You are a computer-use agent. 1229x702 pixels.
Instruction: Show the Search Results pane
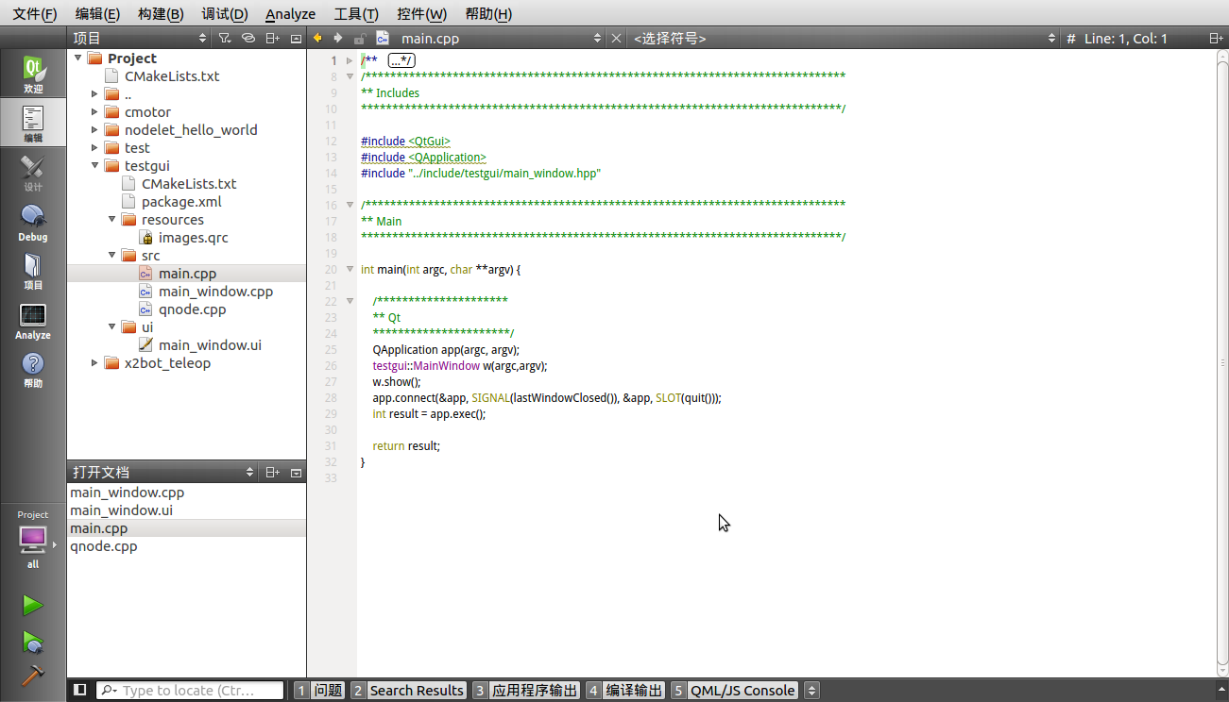pos(408,691)
